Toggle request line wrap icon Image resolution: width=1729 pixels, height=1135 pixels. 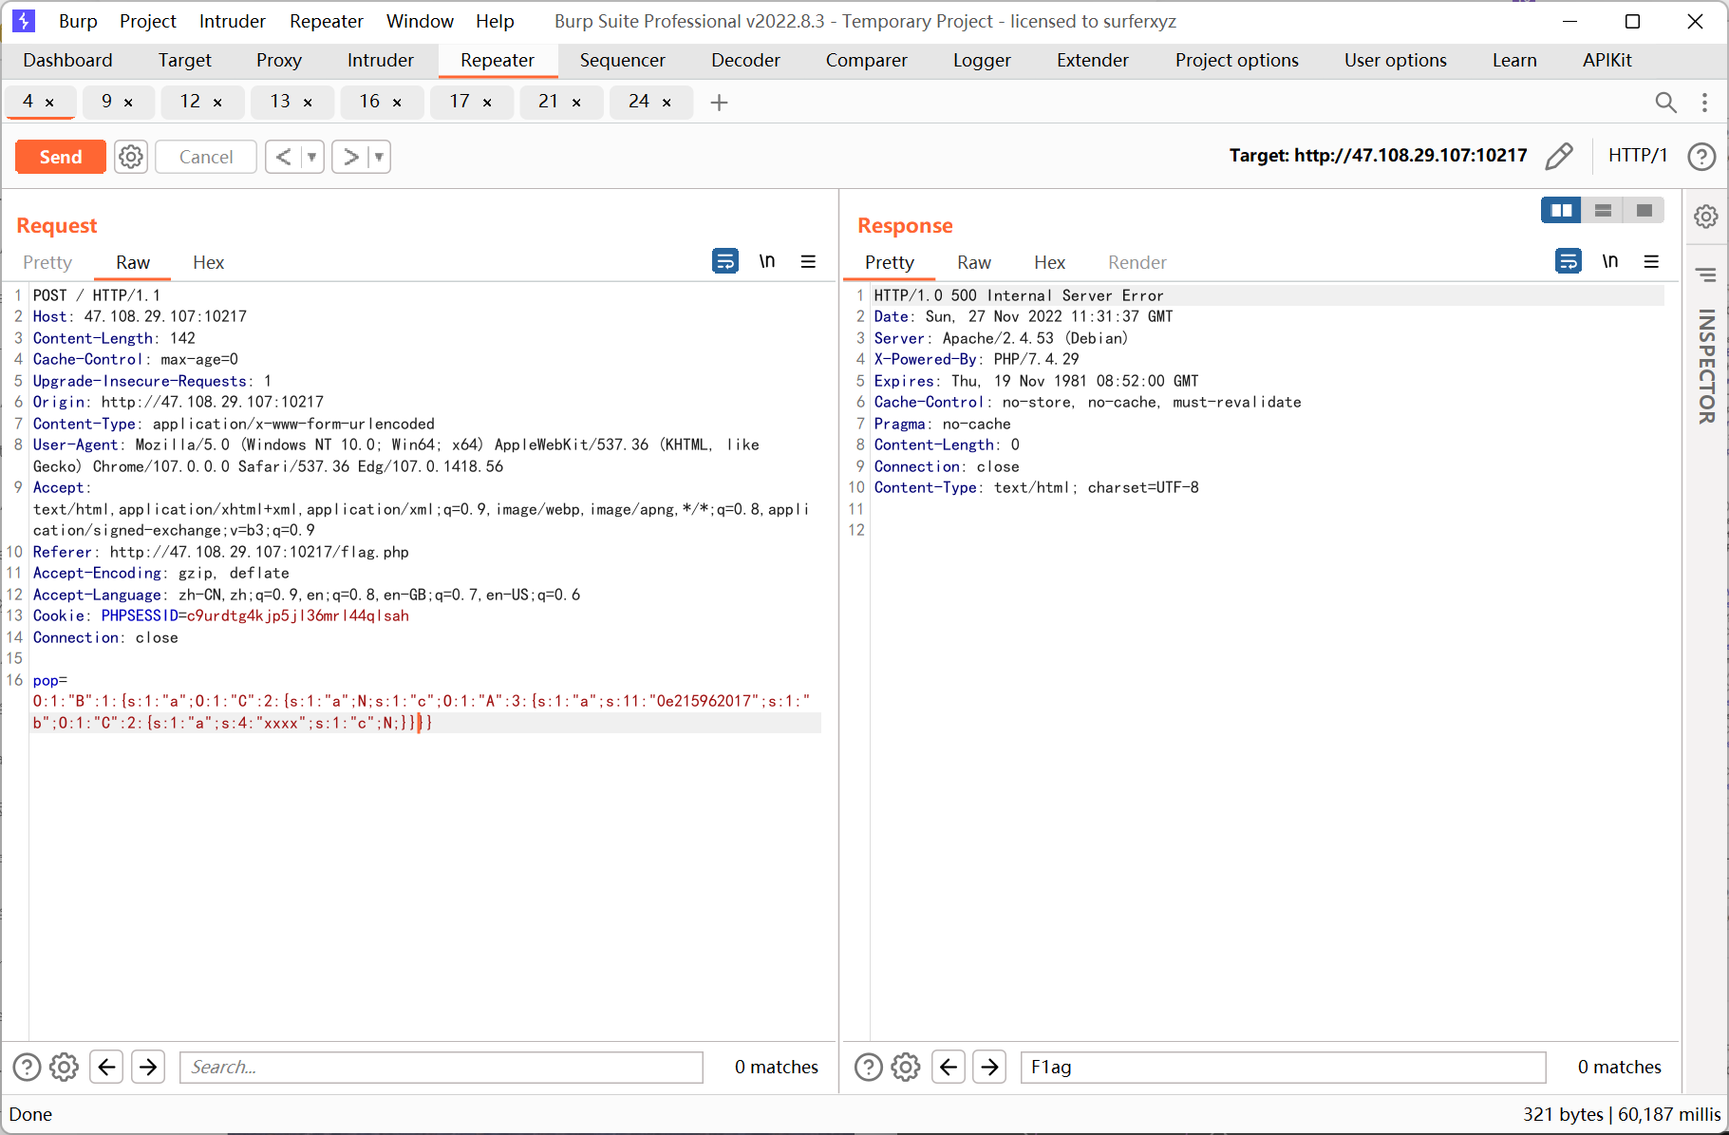(x=725, y=260)
